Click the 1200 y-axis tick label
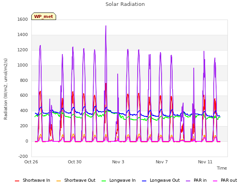Viewport: 251px width, 188px height. click(x=23, y=50)
